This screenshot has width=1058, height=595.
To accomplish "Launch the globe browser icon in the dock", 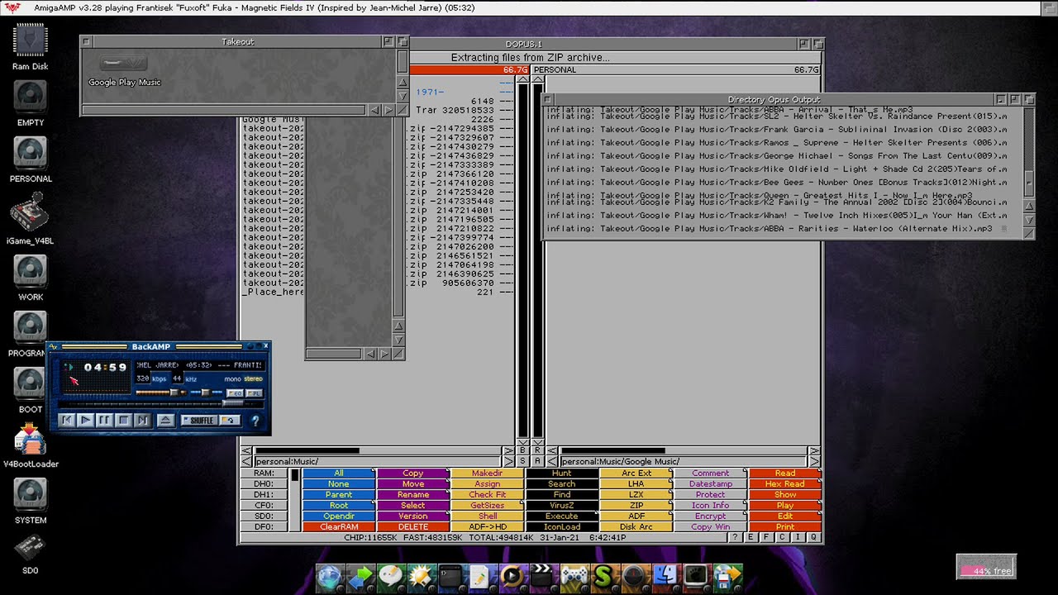I will (330, 577).
